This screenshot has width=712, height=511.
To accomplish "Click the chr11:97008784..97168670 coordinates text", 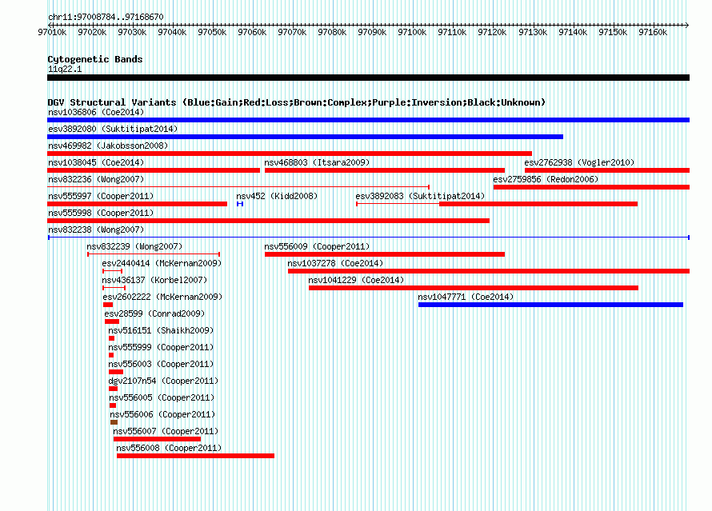I will point(106,17).
